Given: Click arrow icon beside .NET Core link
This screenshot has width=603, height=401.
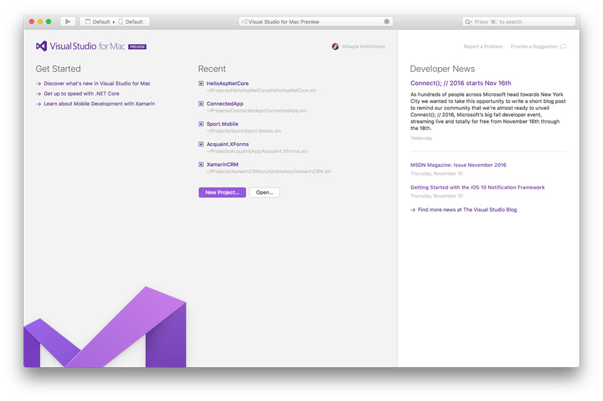Looking at the screenshot, I should tap(39, 94).
